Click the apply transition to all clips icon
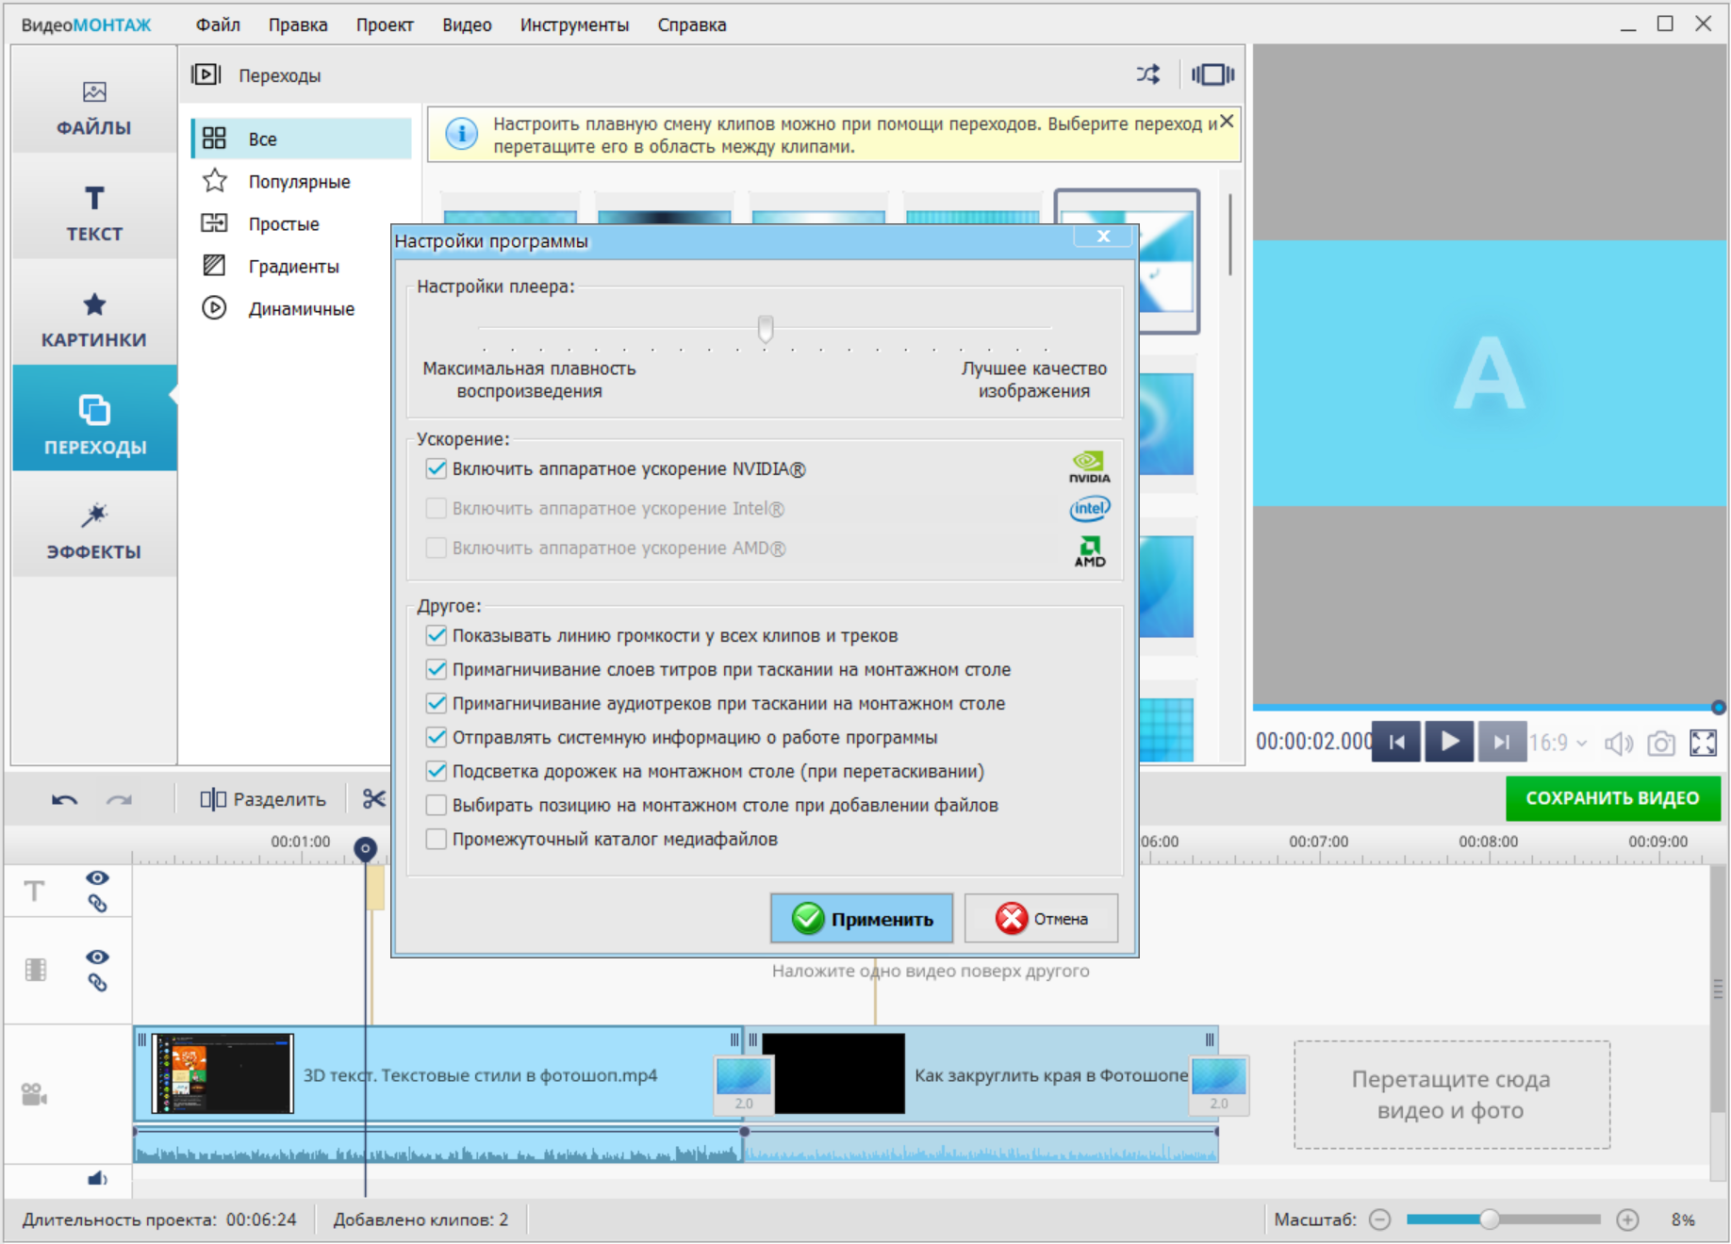The height and width of the screenshot is (1244, 1731). (x=1212, y=74)
